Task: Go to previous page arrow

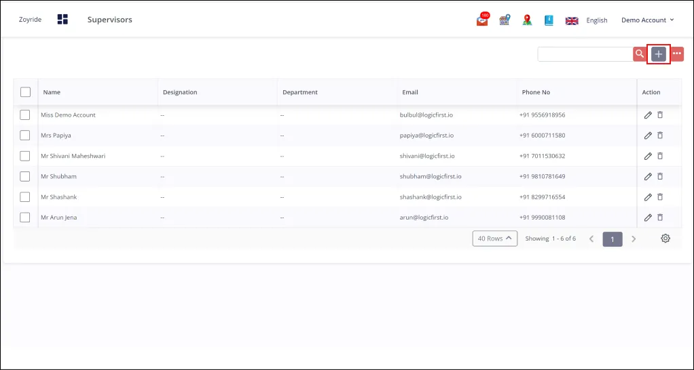Action: (591, 239)
